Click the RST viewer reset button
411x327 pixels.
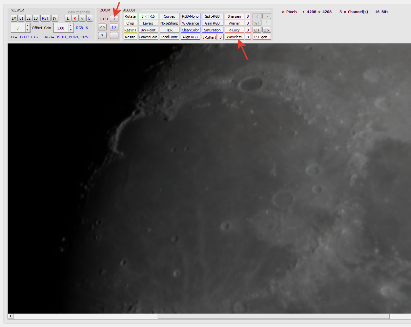(45, 18)
